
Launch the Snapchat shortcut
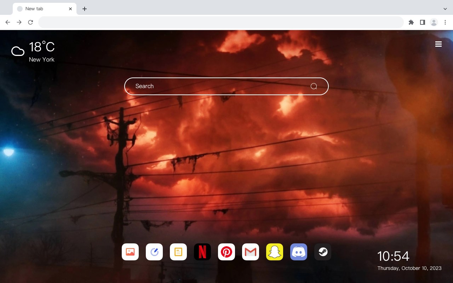(x=275, y=252)
